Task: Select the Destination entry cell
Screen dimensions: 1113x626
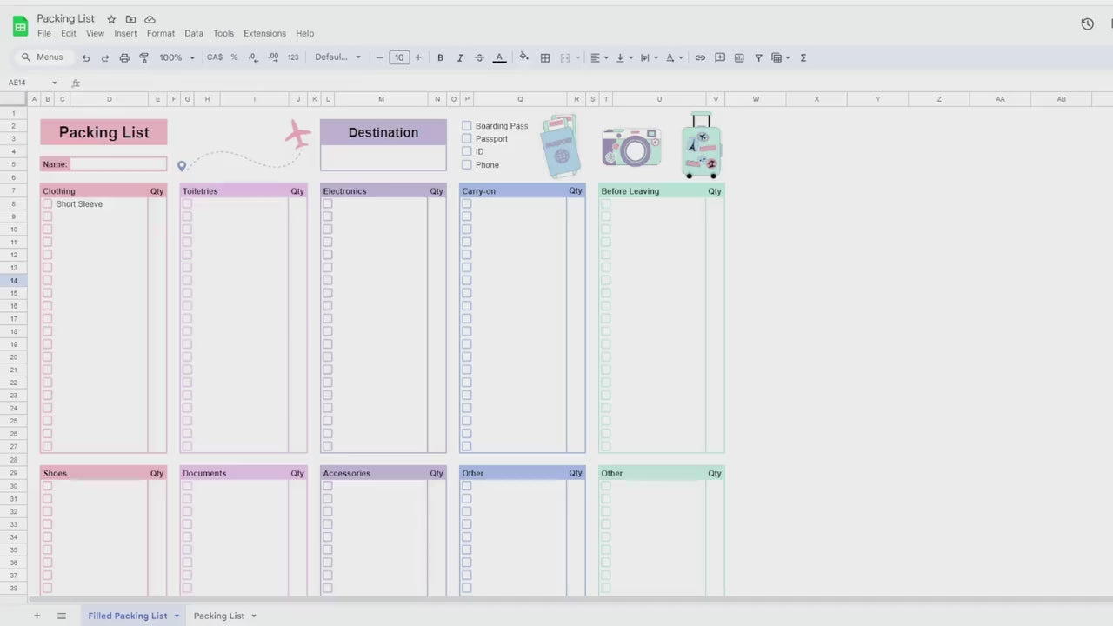Action: pos(383,157)
